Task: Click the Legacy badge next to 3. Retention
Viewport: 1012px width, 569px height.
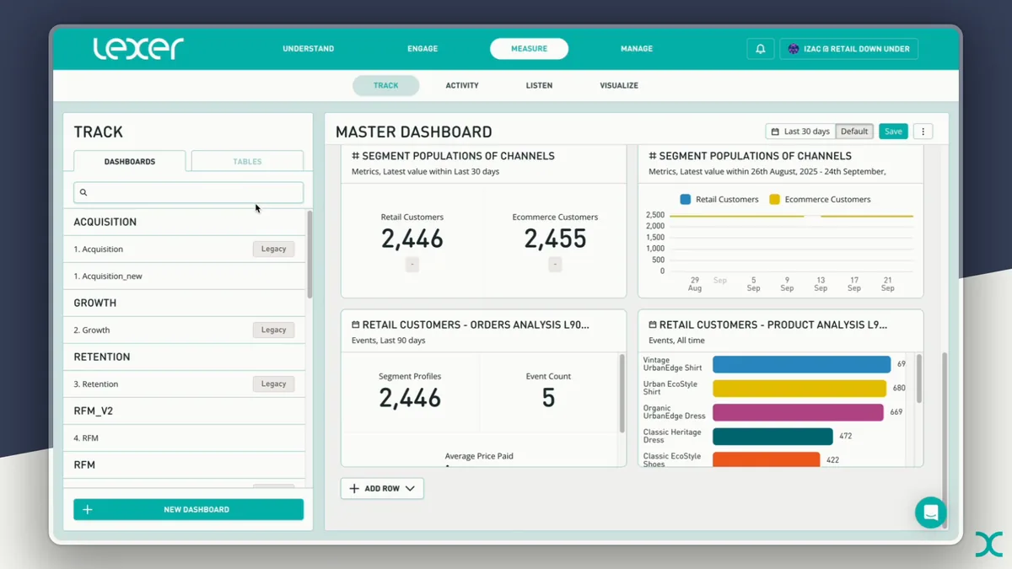Action: [273, 384]
